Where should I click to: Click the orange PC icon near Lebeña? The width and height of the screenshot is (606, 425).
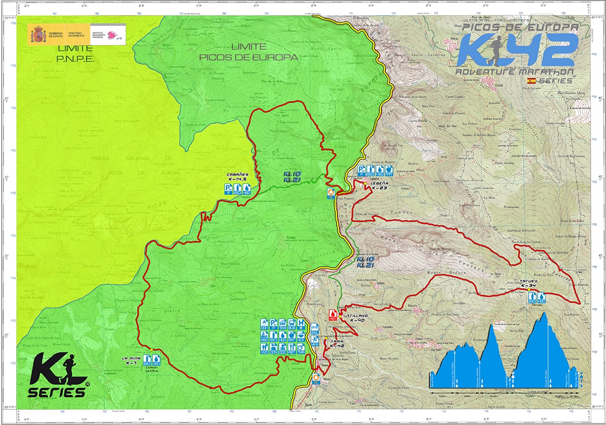[331, 194]
